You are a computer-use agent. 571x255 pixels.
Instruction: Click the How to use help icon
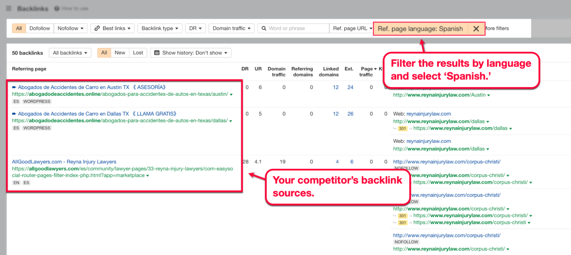(x=57, y=8)
